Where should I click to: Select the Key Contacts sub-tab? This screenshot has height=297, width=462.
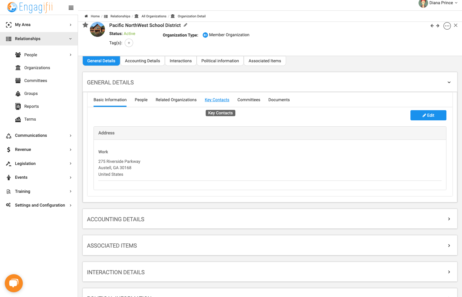(x=217, y=100)
